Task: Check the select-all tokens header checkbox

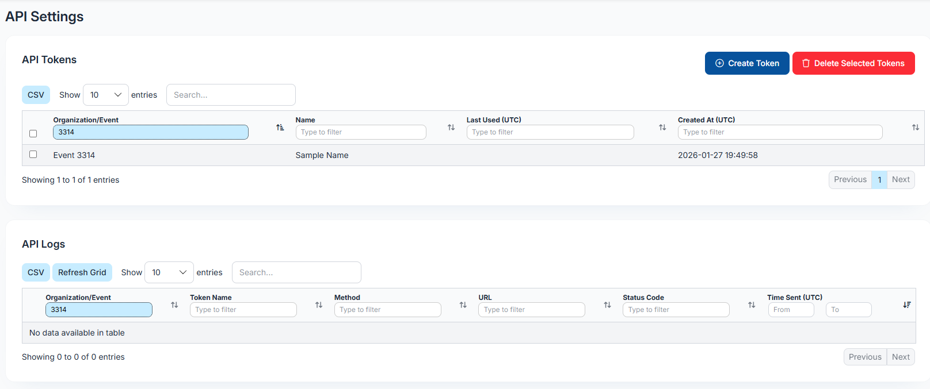Action: (x=33, y=133)
